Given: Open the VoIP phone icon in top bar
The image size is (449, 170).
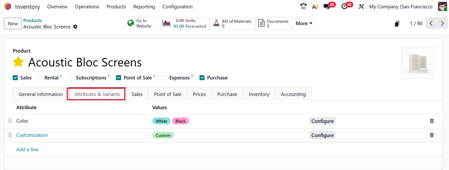Looking at the screenshot, I should click(x=303, y=6).
